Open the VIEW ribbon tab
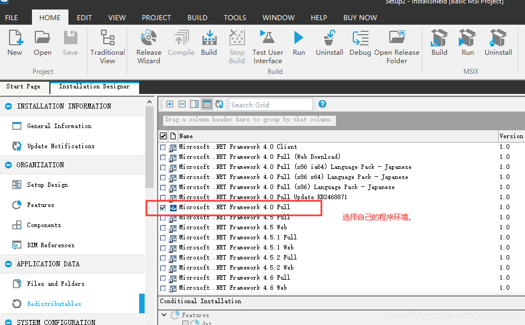The image size is (525, 325). pos(117,18)
